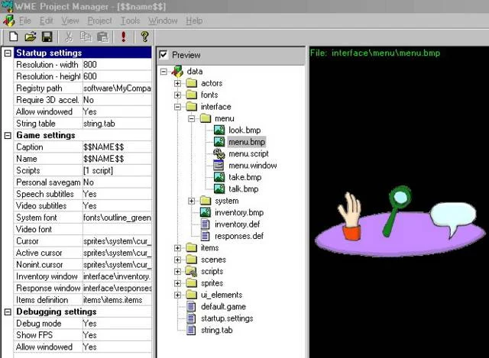Screen dimensions: 489x358
Task: Click the app icon in menu bar
Action: coord(8,21)
